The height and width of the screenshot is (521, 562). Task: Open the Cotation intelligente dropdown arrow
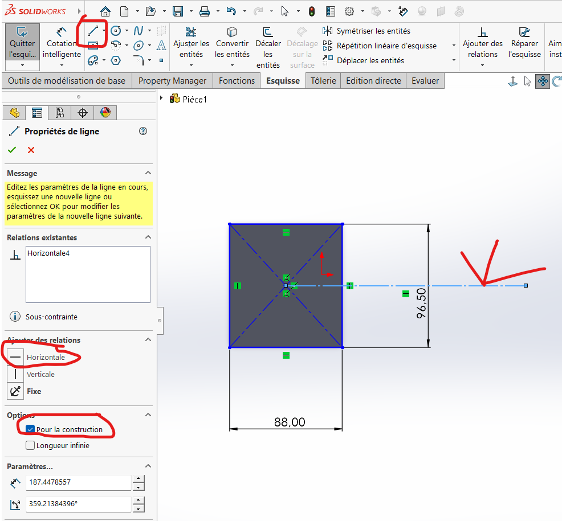pyautogui.click(x=62, y=65)
